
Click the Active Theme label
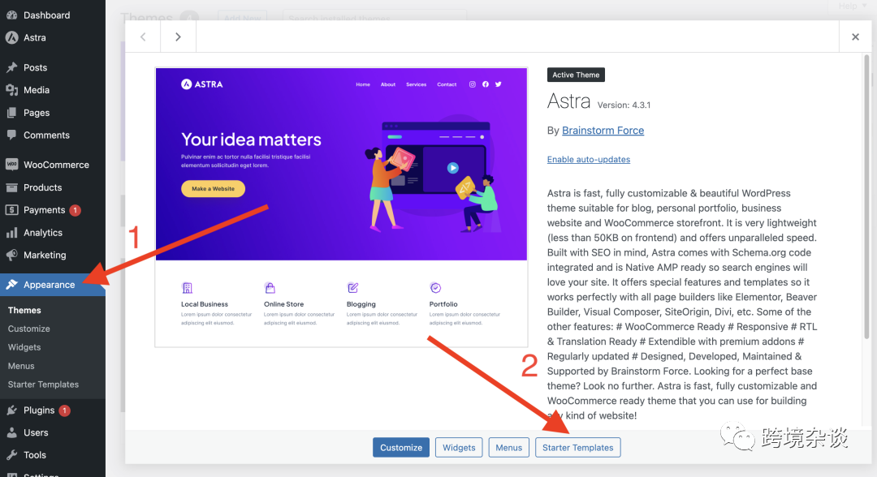576,75
